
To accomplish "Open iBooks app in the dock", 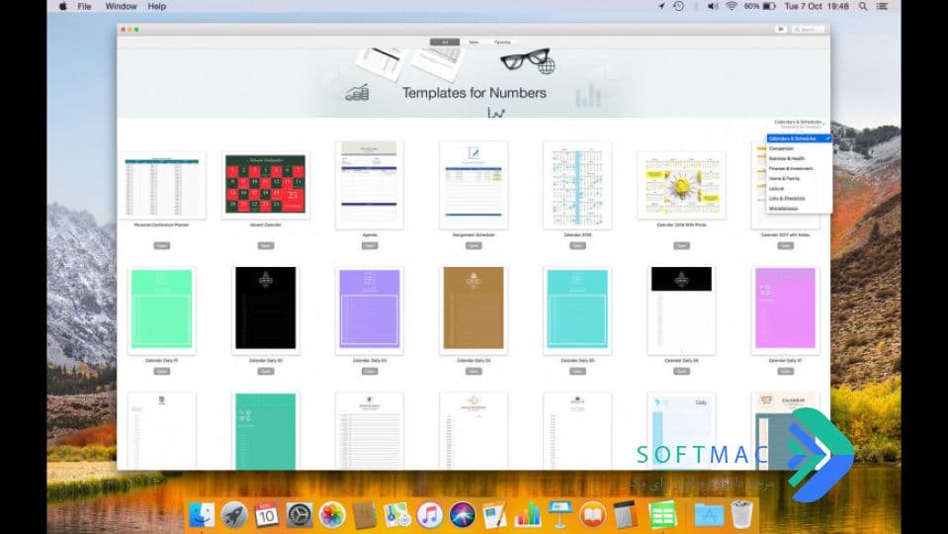I will click(x=593, y=515).
